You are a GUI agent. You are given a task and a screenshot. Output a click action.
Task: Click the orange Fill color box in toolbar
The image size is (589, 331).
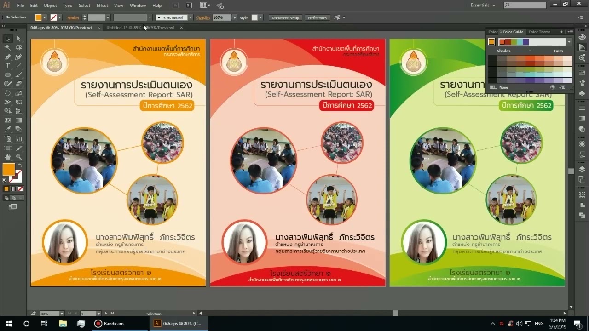9,170
